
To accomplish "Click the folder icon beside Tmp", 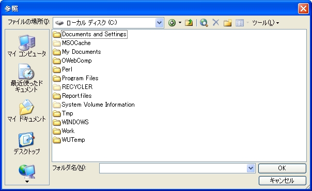I will pyautogui.click(x=57, y=114).
